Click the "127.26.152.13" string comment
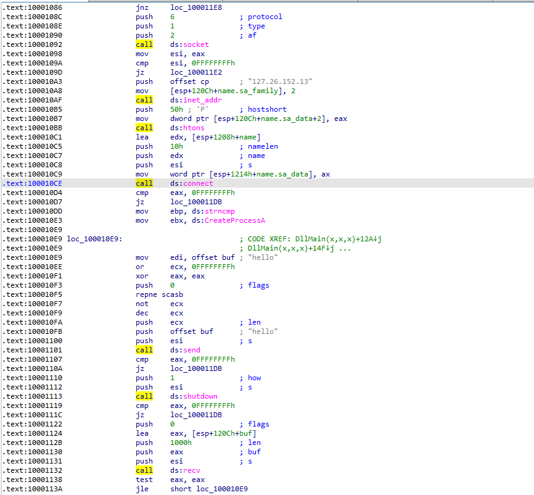 pyautogui.click(x=281, y=82)
